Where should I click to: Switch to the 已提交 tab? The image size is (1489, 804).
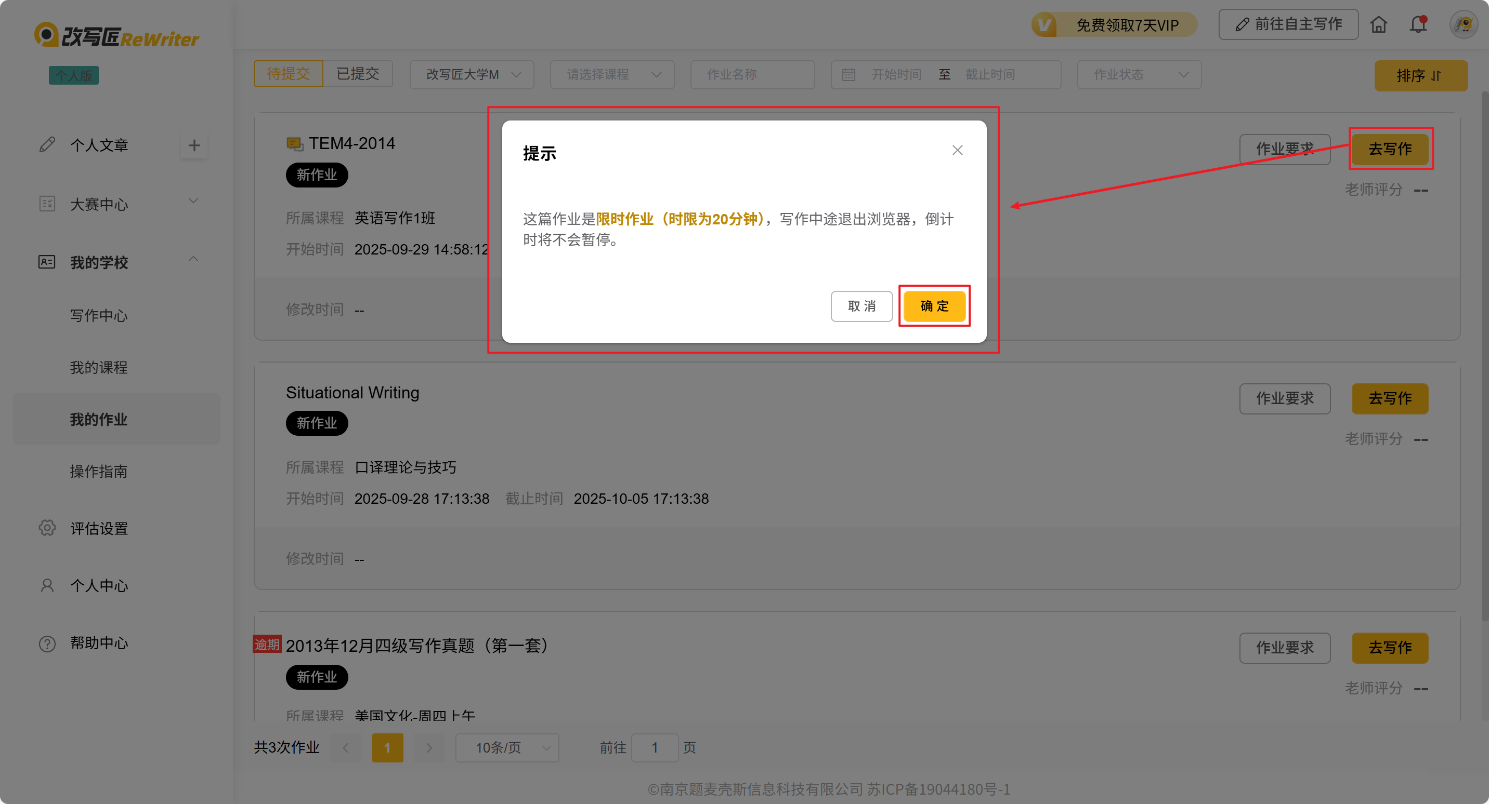(358, 74)
